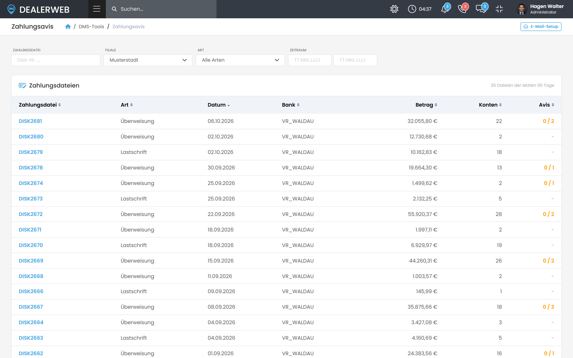Click the Zahlungsdateien card icon
The height and width of the screenshot is (358, 573).
tap(23, 86)
